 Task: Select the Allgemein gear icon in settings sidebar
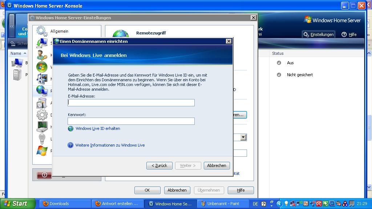[x=42, y=32]
